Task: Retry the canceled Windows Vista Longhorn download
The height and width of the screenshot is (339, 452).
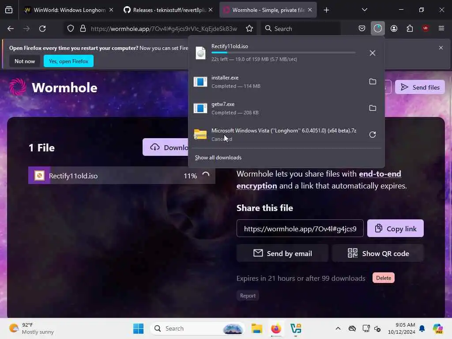Action: [373, 135]
